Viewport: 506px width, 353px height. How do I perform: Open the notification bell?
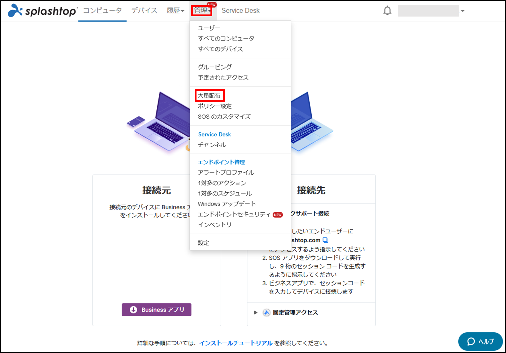tap(387, 11)
